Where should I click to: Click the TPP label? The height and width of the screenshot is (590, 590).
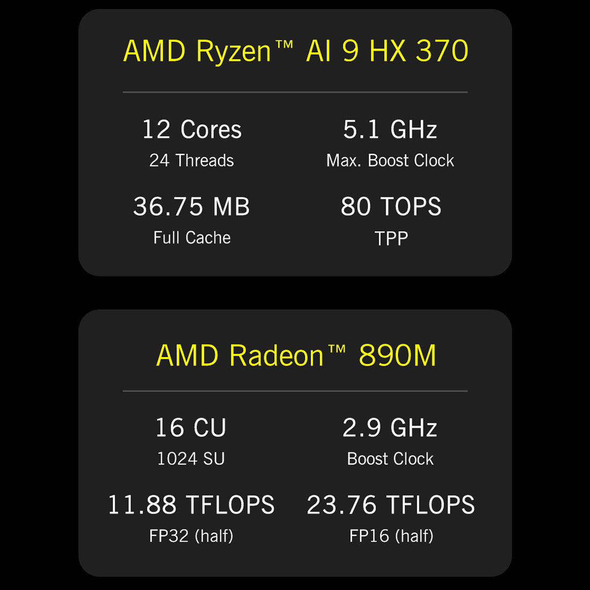tap(391, 238)
